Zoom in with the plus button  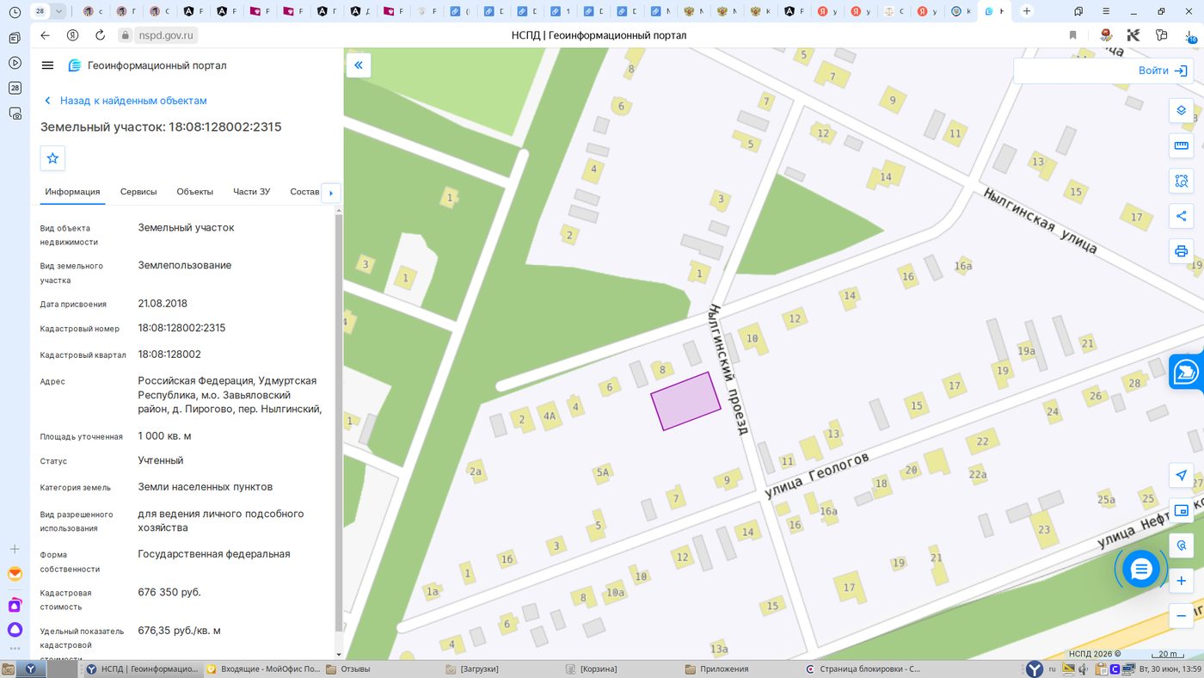[x=1181, y=581]
